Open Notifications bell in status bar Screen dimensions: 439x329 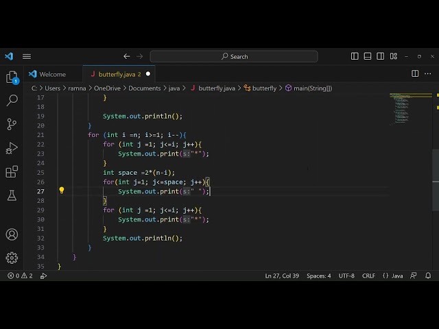(428, 276)
